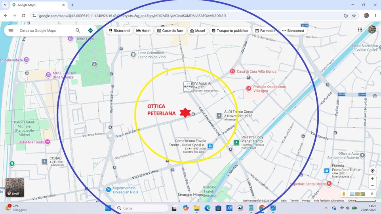Open Supermercato Orvea San Pio X marker
This screenshot has height=214, width=381.
(x=109, y=189)
